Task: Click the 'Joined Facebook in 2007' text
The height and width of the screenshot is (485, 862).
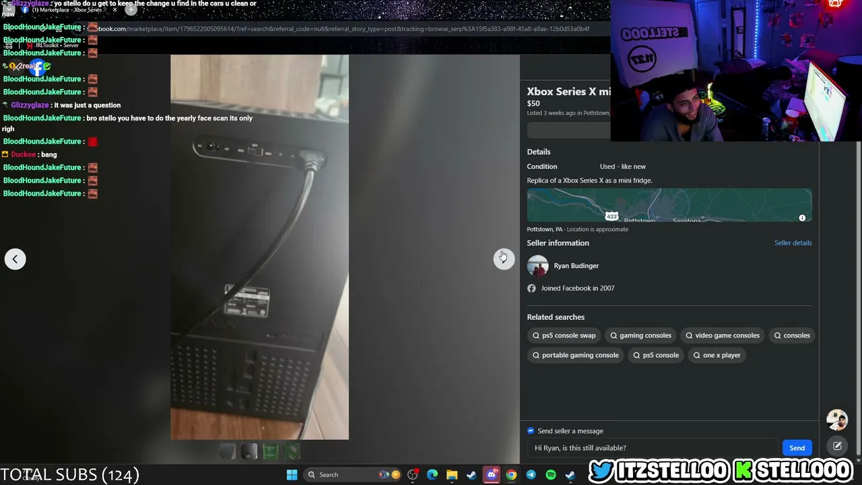Action: [578, 288]
